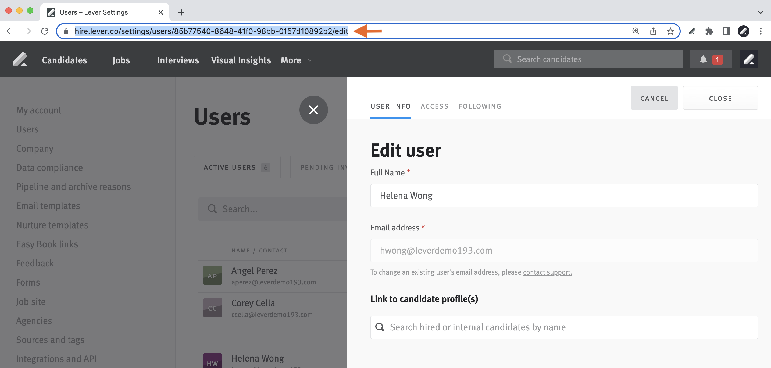771x368 pixels.
Task: Open the Chrome three-dot menu
Action: click(761, 31)
